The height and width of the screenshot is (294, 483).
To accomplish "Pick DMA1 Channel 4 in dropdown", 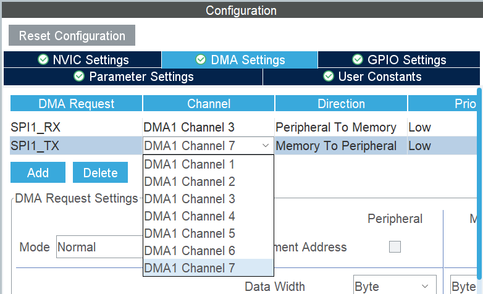I will click(x=189, y=216).
